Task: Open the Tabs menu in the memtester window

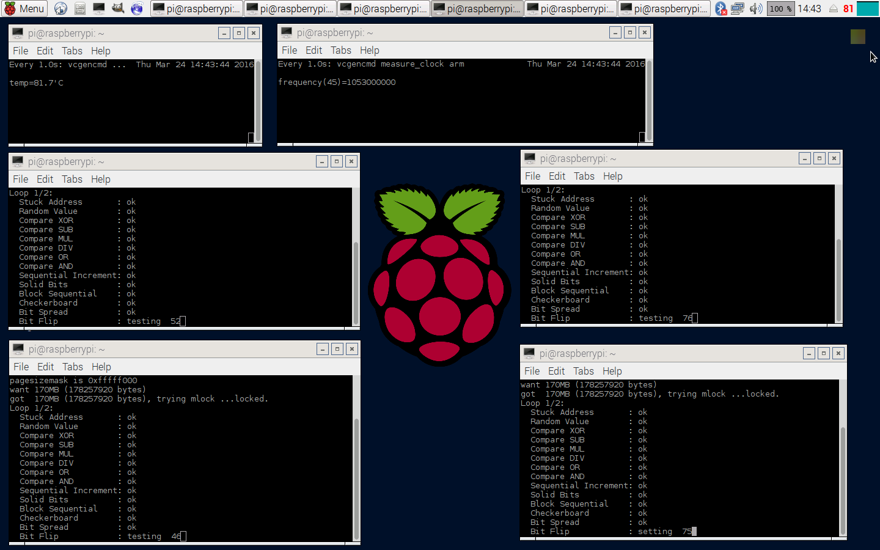Action: tap(71, 179)
